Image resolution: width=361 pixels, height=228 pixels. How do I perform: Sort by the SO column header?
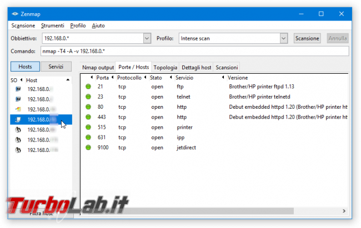point(14,80)
